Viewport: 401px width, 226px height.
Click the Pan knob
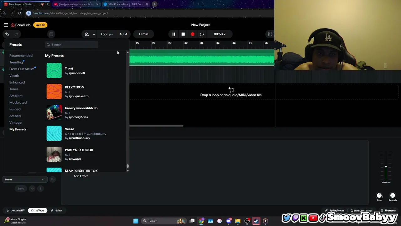379,196
